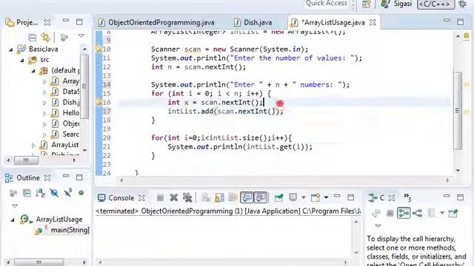Toggle Link with Editor in Project Explorer

(46, 38)
